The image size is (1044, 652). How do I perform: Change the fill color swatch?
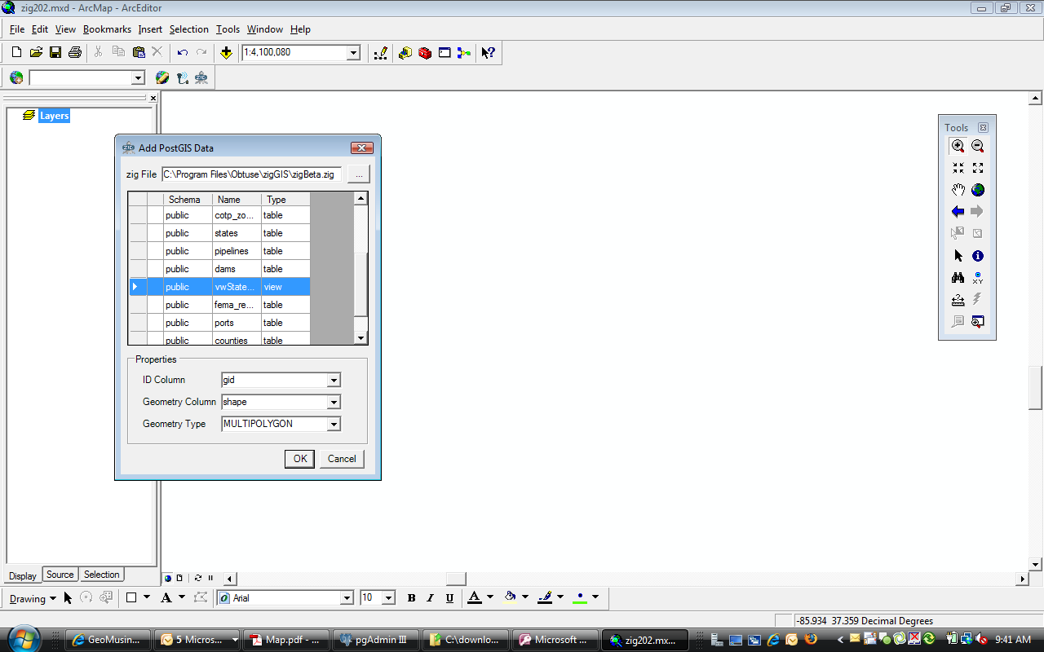click(511, 598)
